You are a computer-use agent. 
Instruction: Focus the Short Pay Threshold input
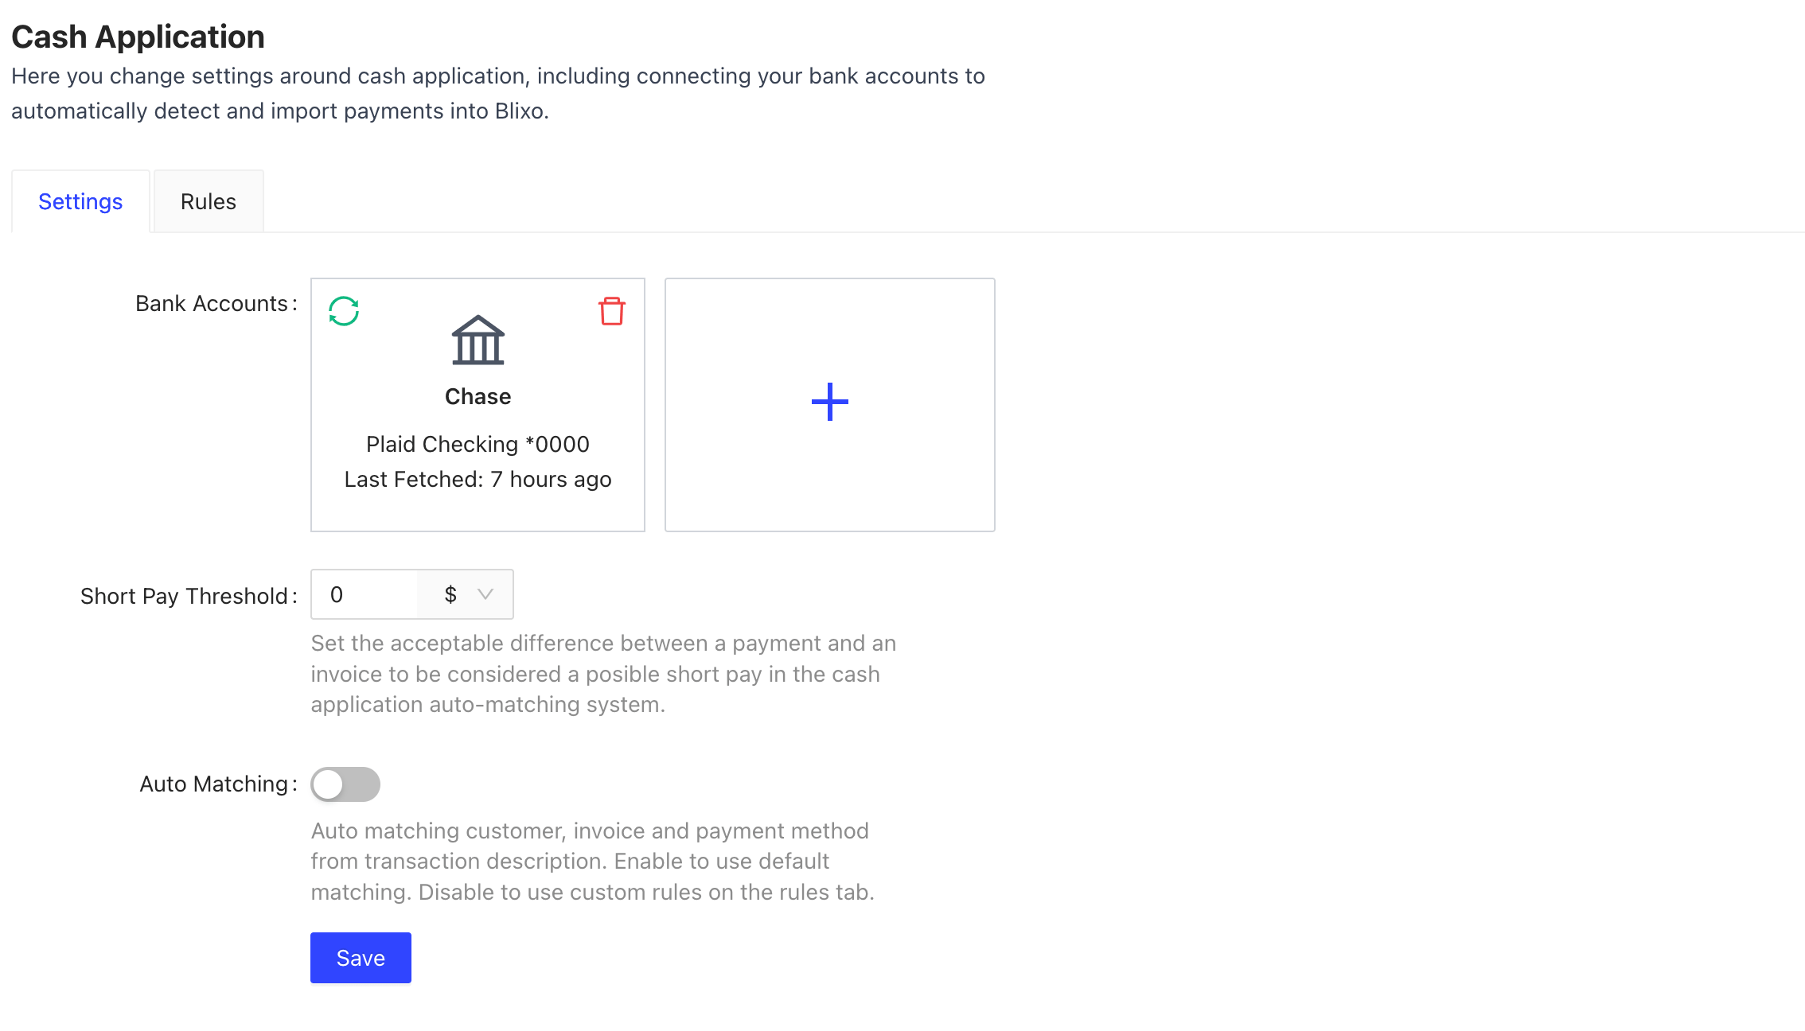[x=365, y=594]
